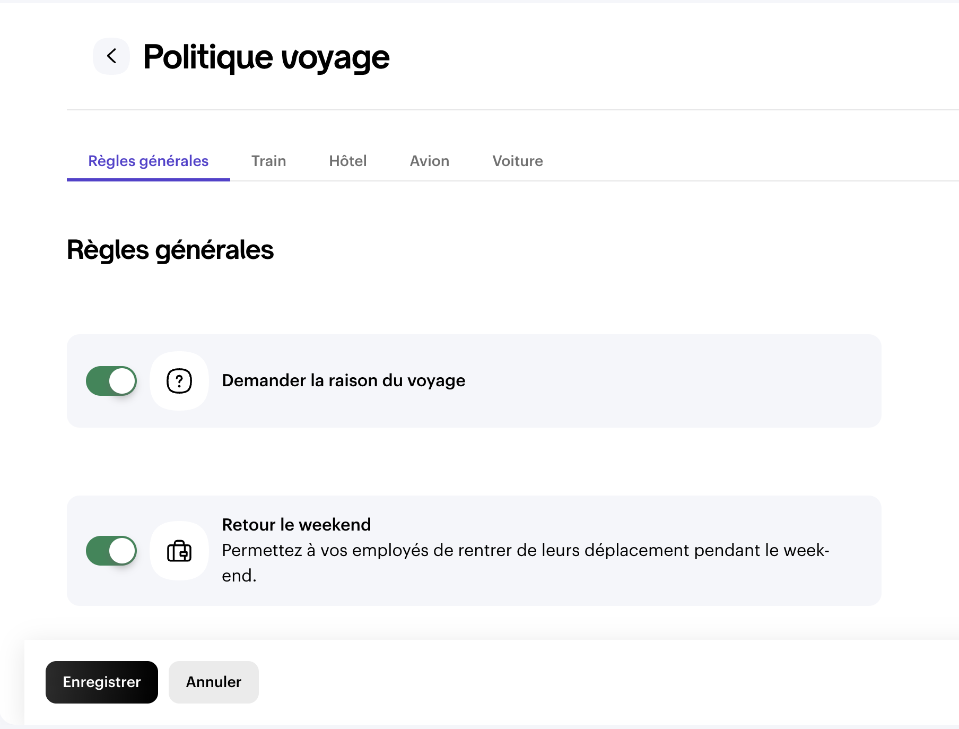This screenshot has width=959, height=729.
Task: Open the Hôtel tab
Action: pyautogui.click(x=347, y=161)
